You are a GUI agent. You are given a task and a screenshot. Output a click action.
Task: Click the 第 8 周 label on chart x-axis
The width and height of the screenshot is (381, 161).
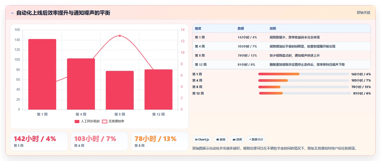tap(120, 114)
